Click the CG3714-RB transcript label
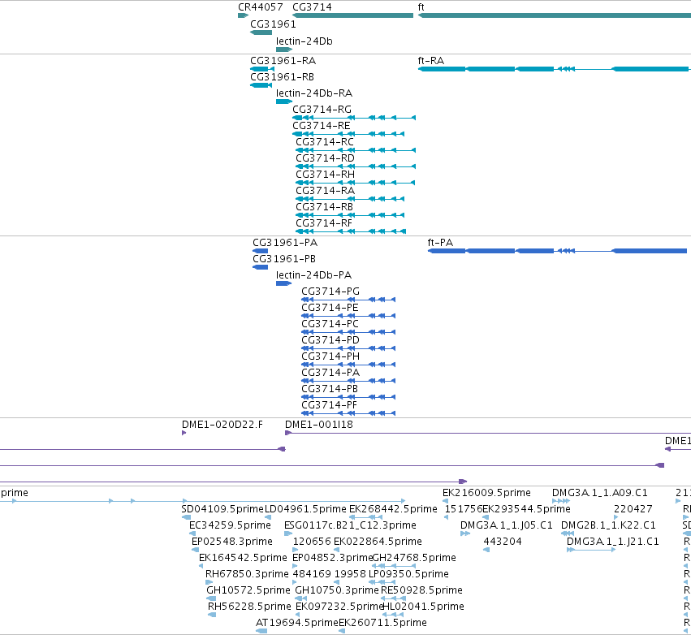 coord(324,208)
